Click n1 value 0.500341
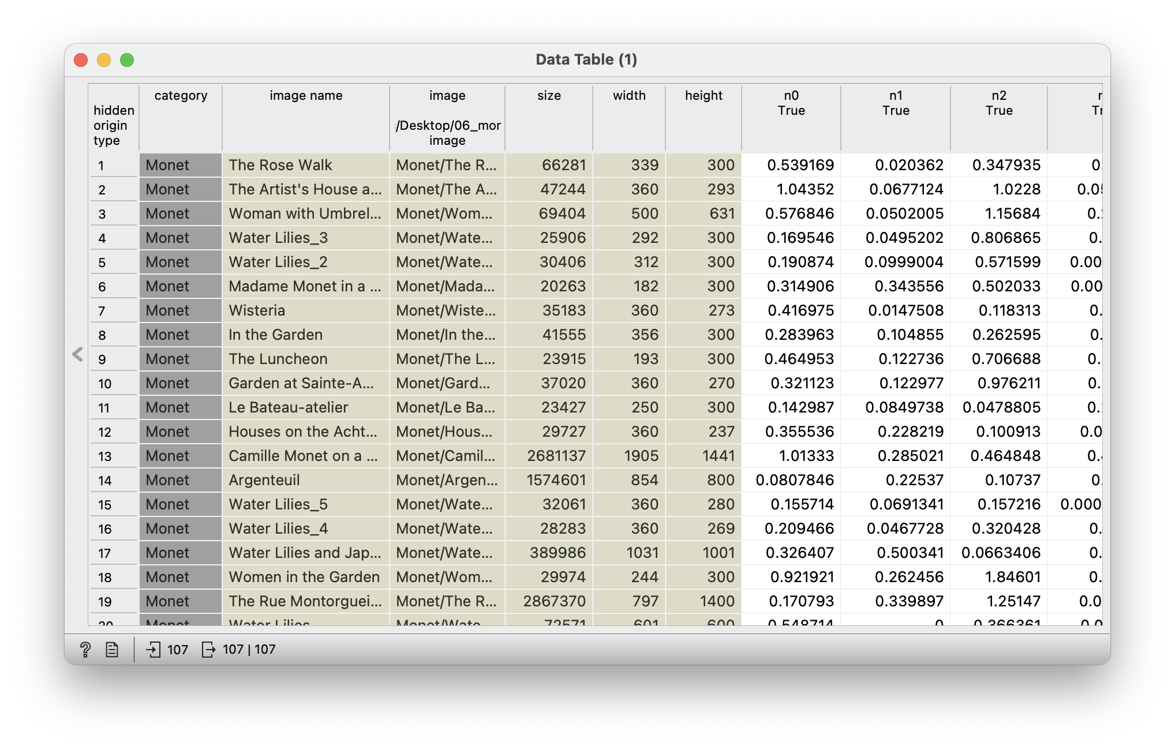The image size is (1175, 750). 896,553
